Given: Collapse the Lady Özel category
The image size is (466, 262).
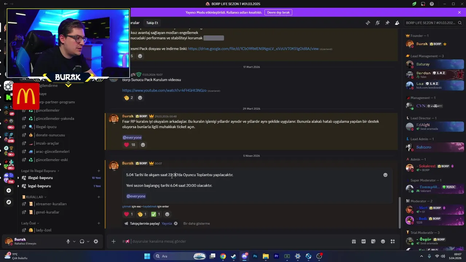Looking at the screenshot, I should [30, 223].
